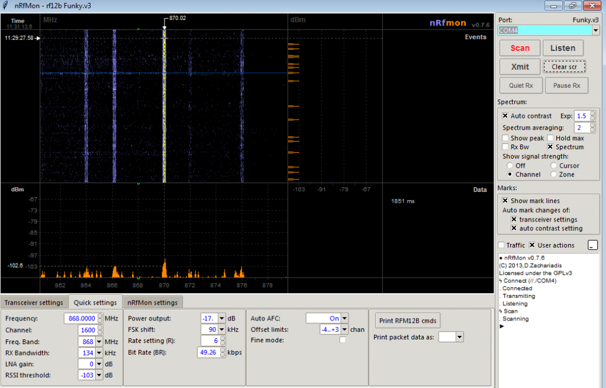Screen dimensions: 606x388
Task: Click the nRfmon v0.7.6 logo
Action: click(x=459, y=23)
